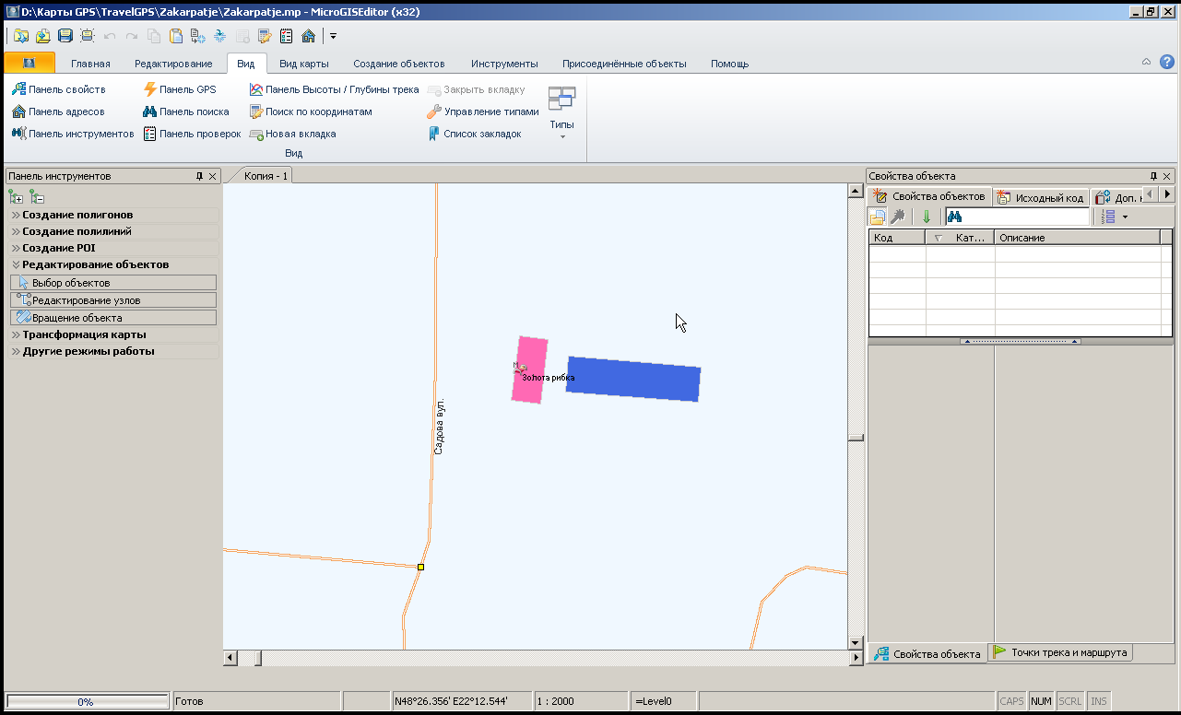Click the green down arrow in properties toolbar
This screenshot has width=1181, height=715.
927,217
